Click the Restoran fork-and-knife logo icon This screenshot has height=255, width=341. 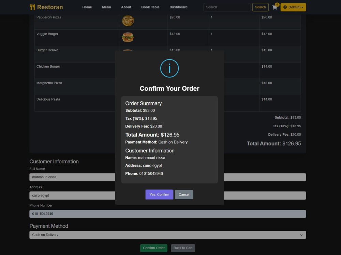[x=32, y=7]
